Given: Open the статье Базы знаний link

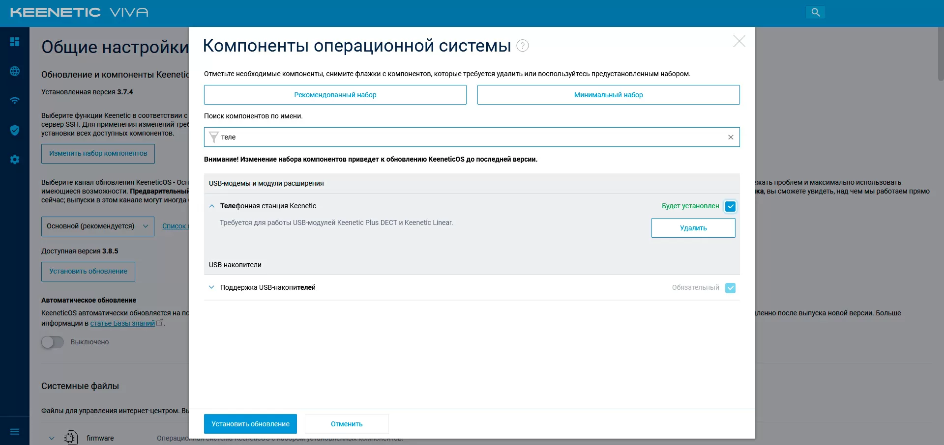Looking at the screenshot, I should point(122,323).
